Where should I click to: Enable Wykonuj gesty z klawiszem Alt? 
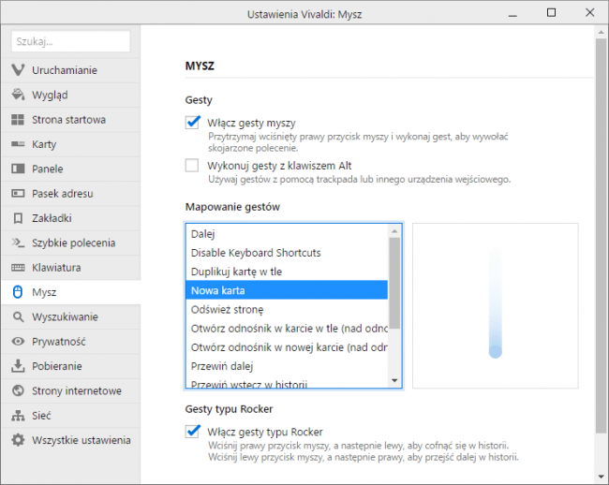click(192, 166)
